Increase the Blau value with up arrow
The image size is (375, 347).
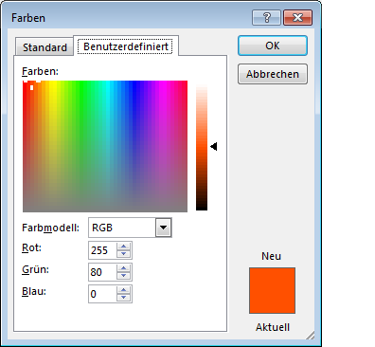(123, 290)
